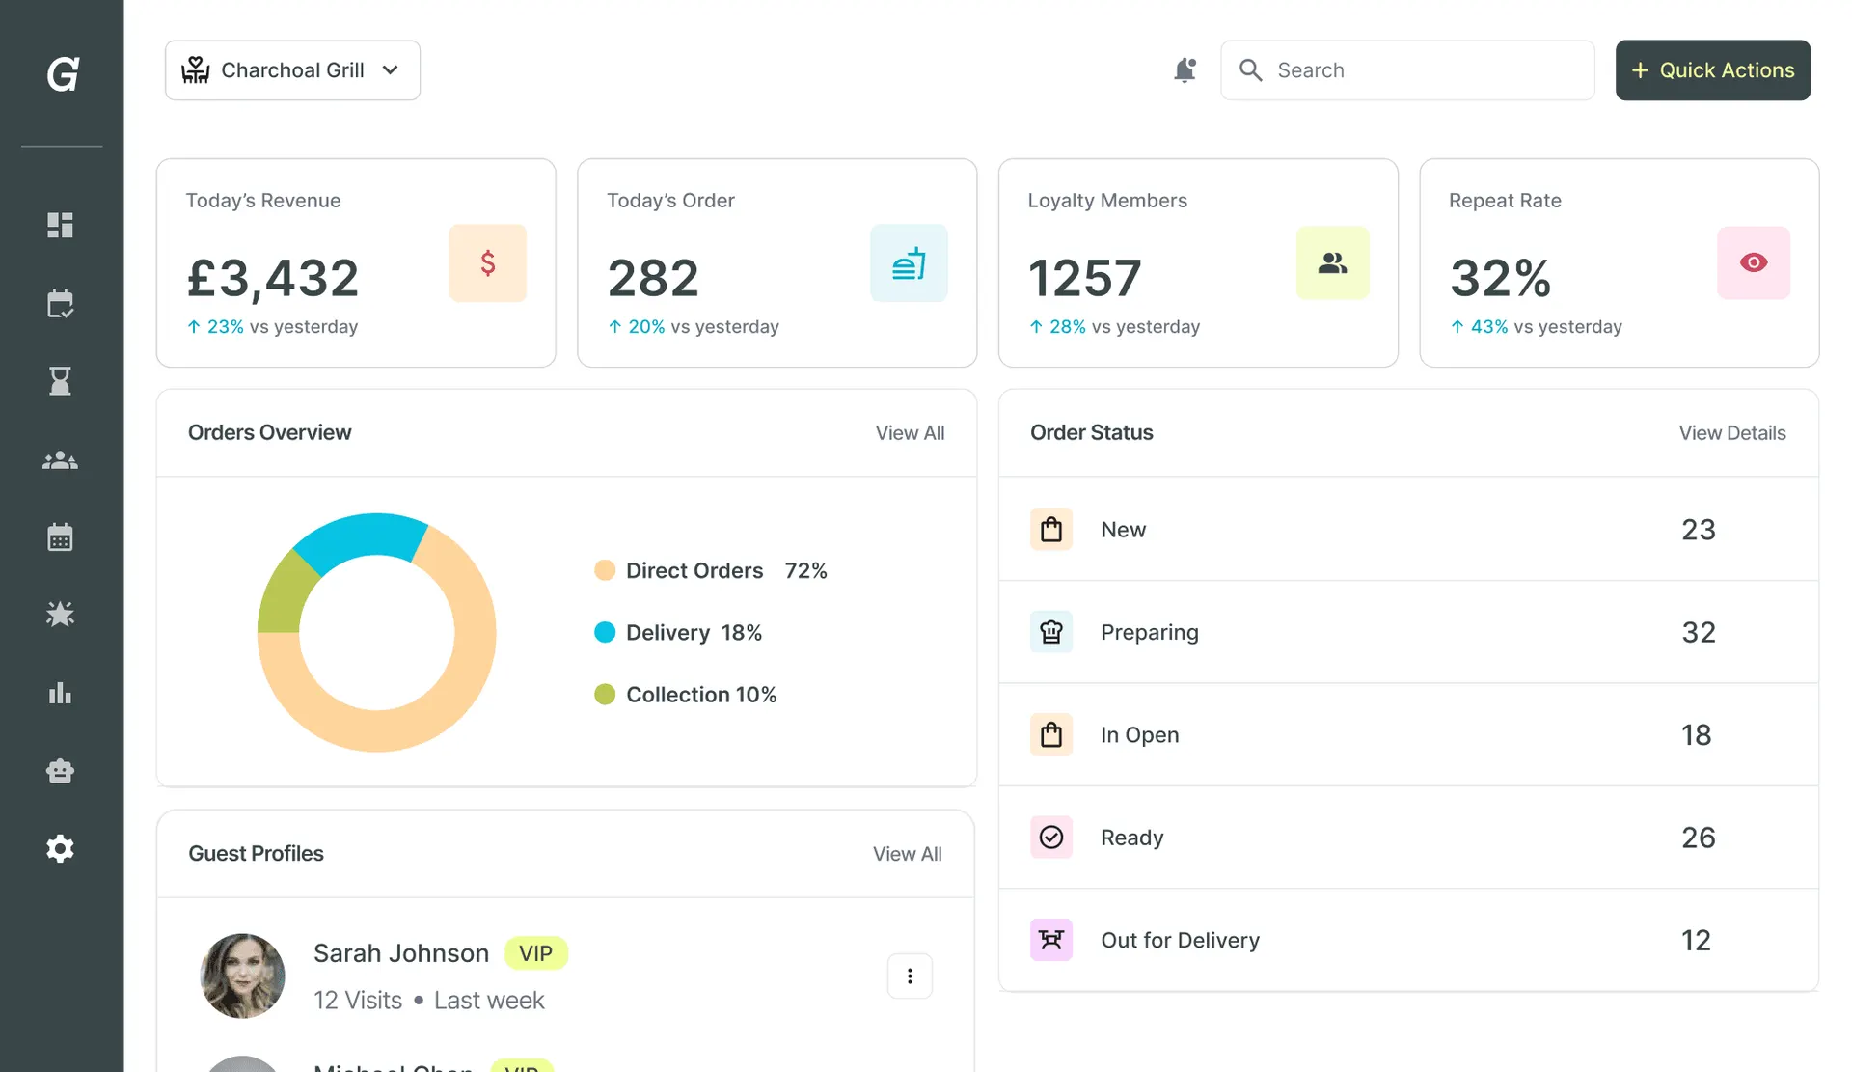
Task: Click the 32% repeat rate value
Action: (x=1501, y=278)
